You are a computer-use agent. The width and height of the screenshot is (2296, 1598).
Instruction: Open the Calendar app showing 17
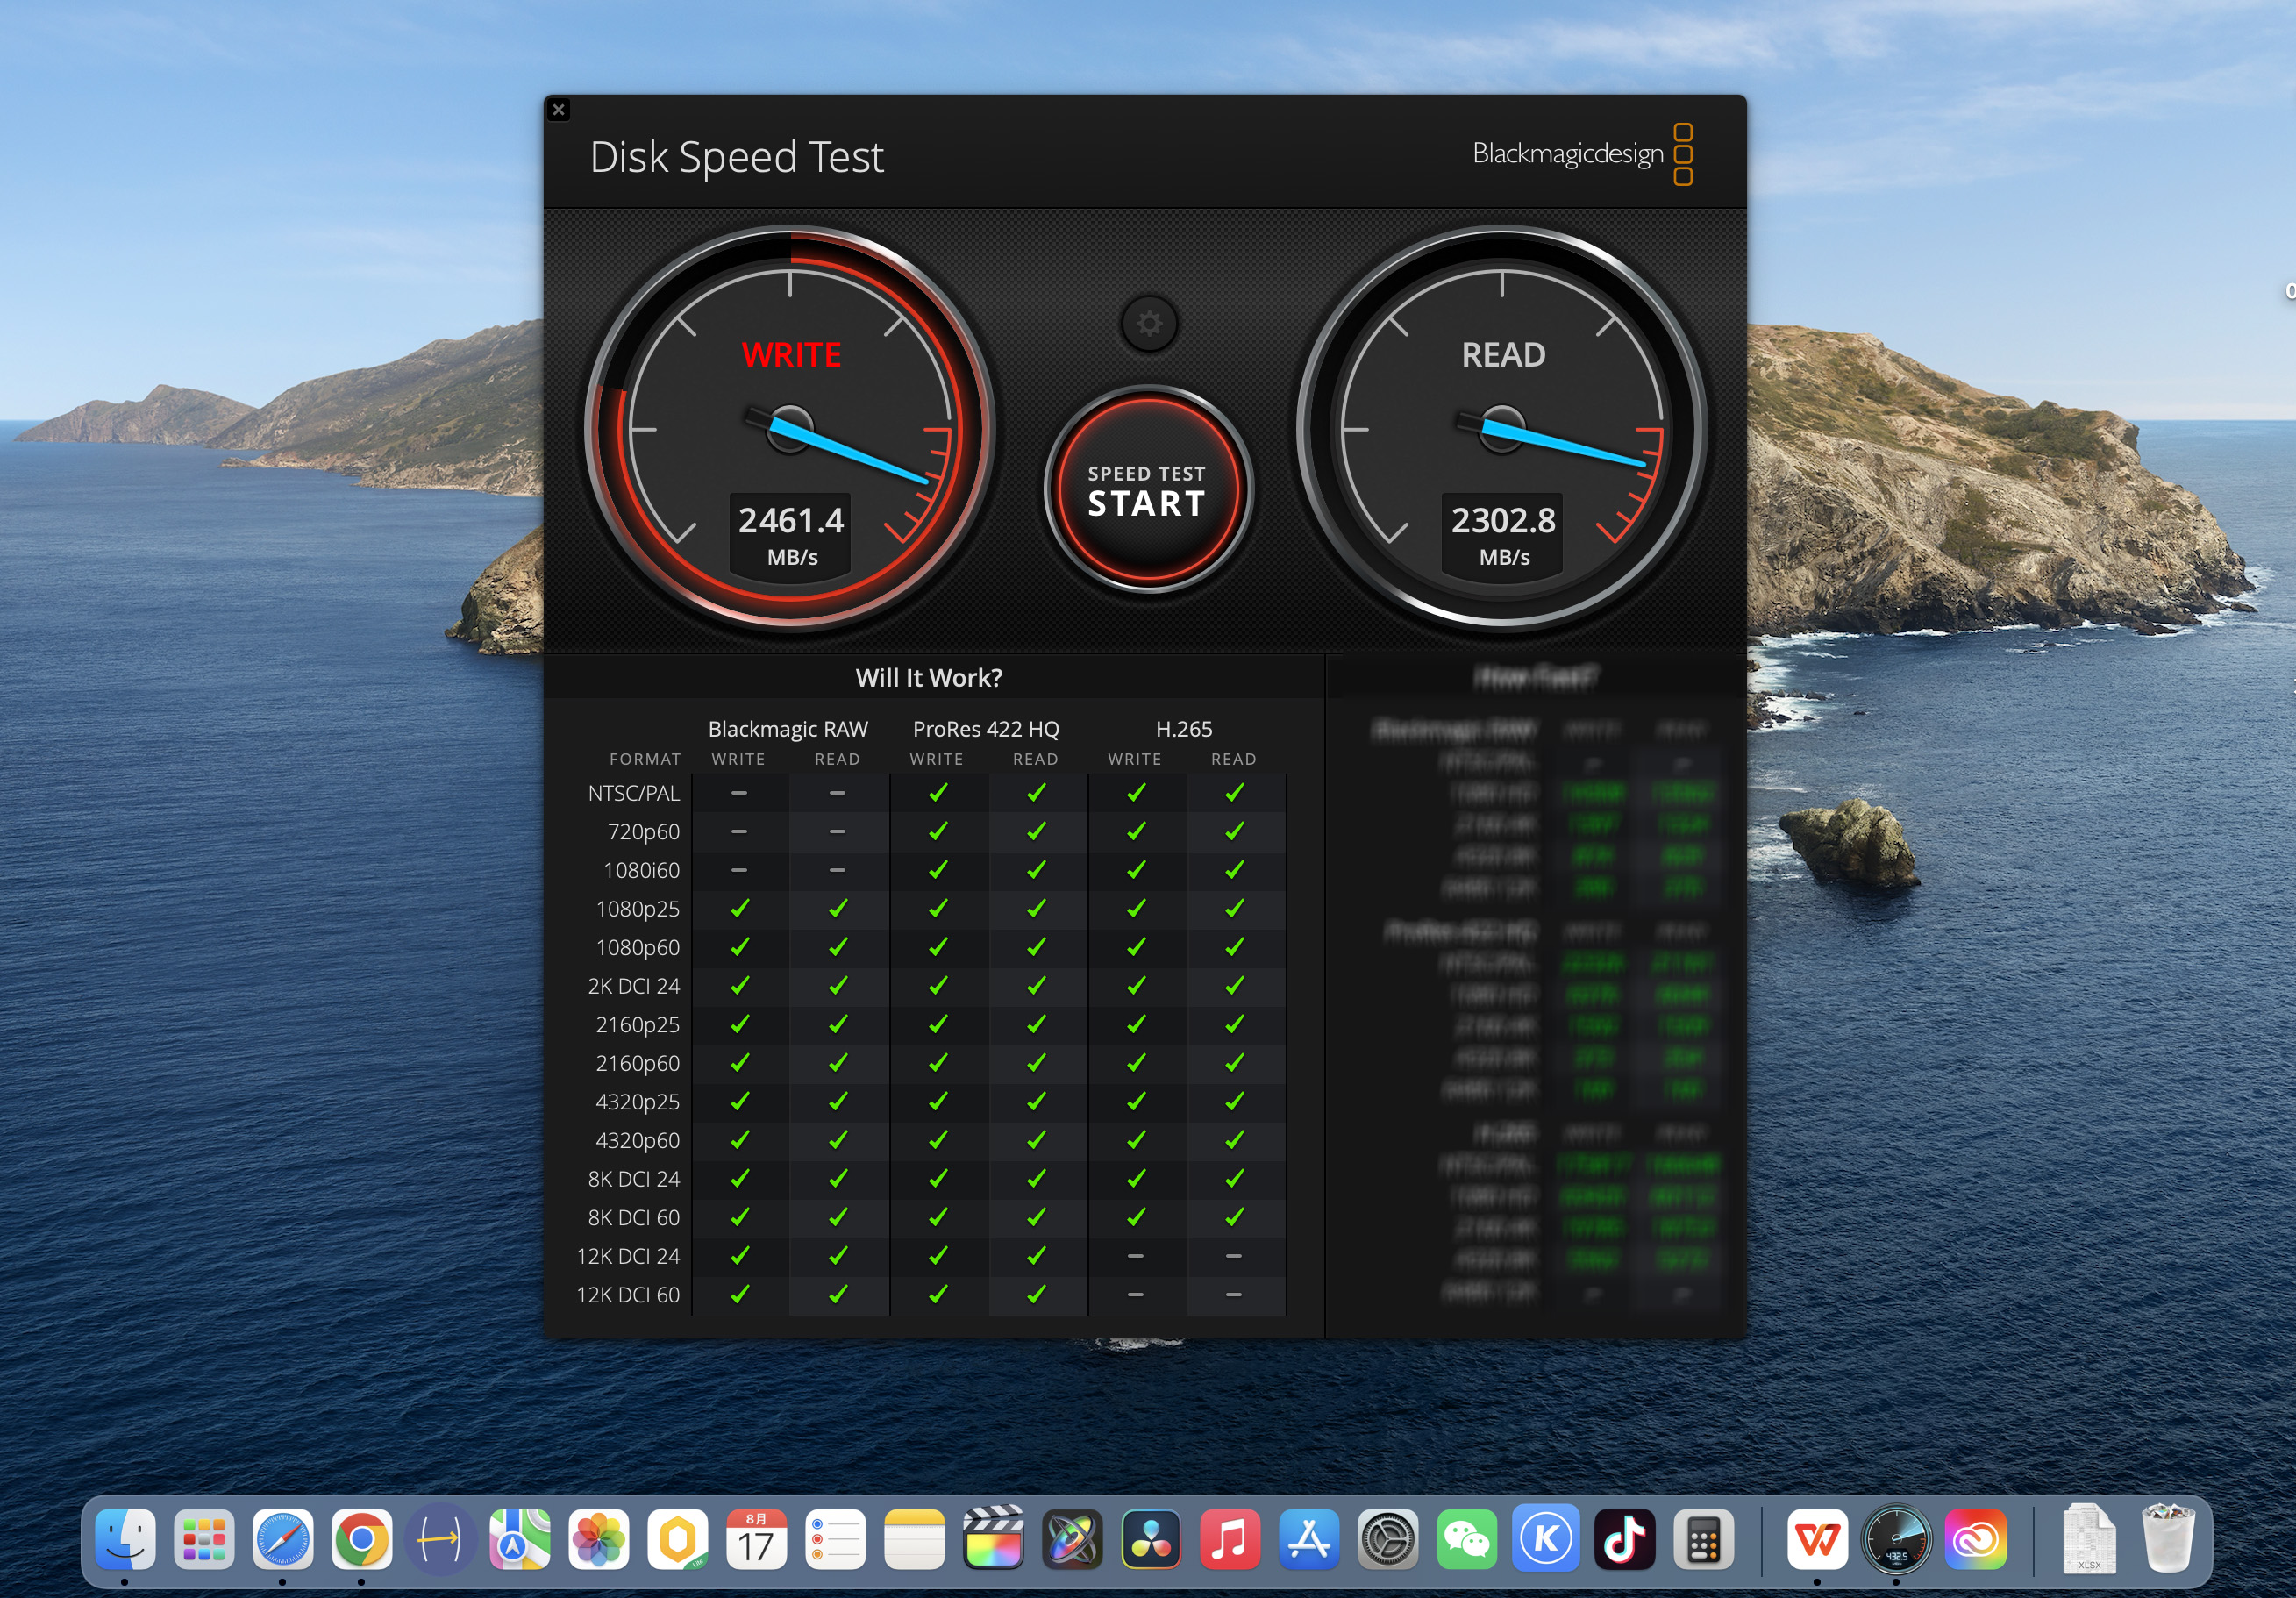[x=756, y=1539]
